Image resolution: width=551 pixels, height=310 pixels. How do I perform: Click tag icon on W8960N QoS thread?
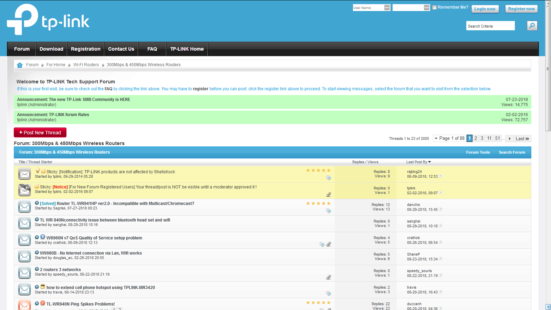(x=322, y=244)
